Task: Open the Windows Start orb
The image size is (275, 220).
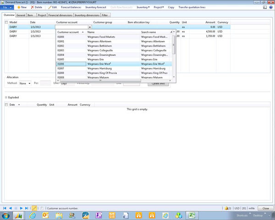Action: (x=5, y=215)
